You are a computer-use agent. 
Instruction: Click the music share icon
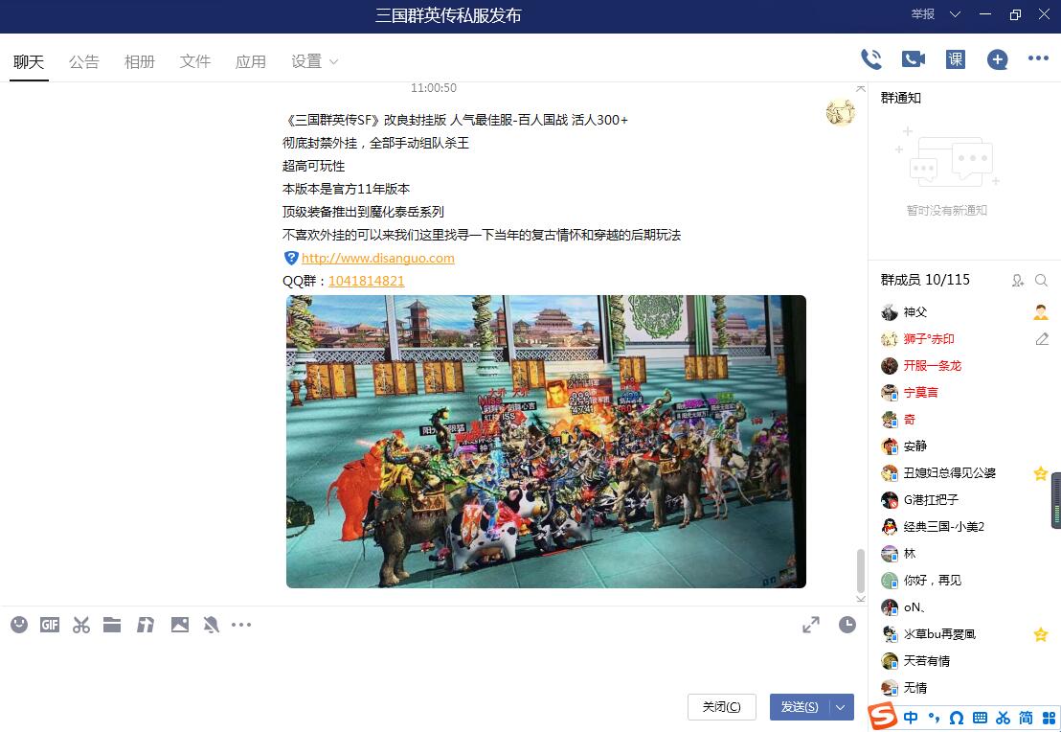tap(146, 625)
